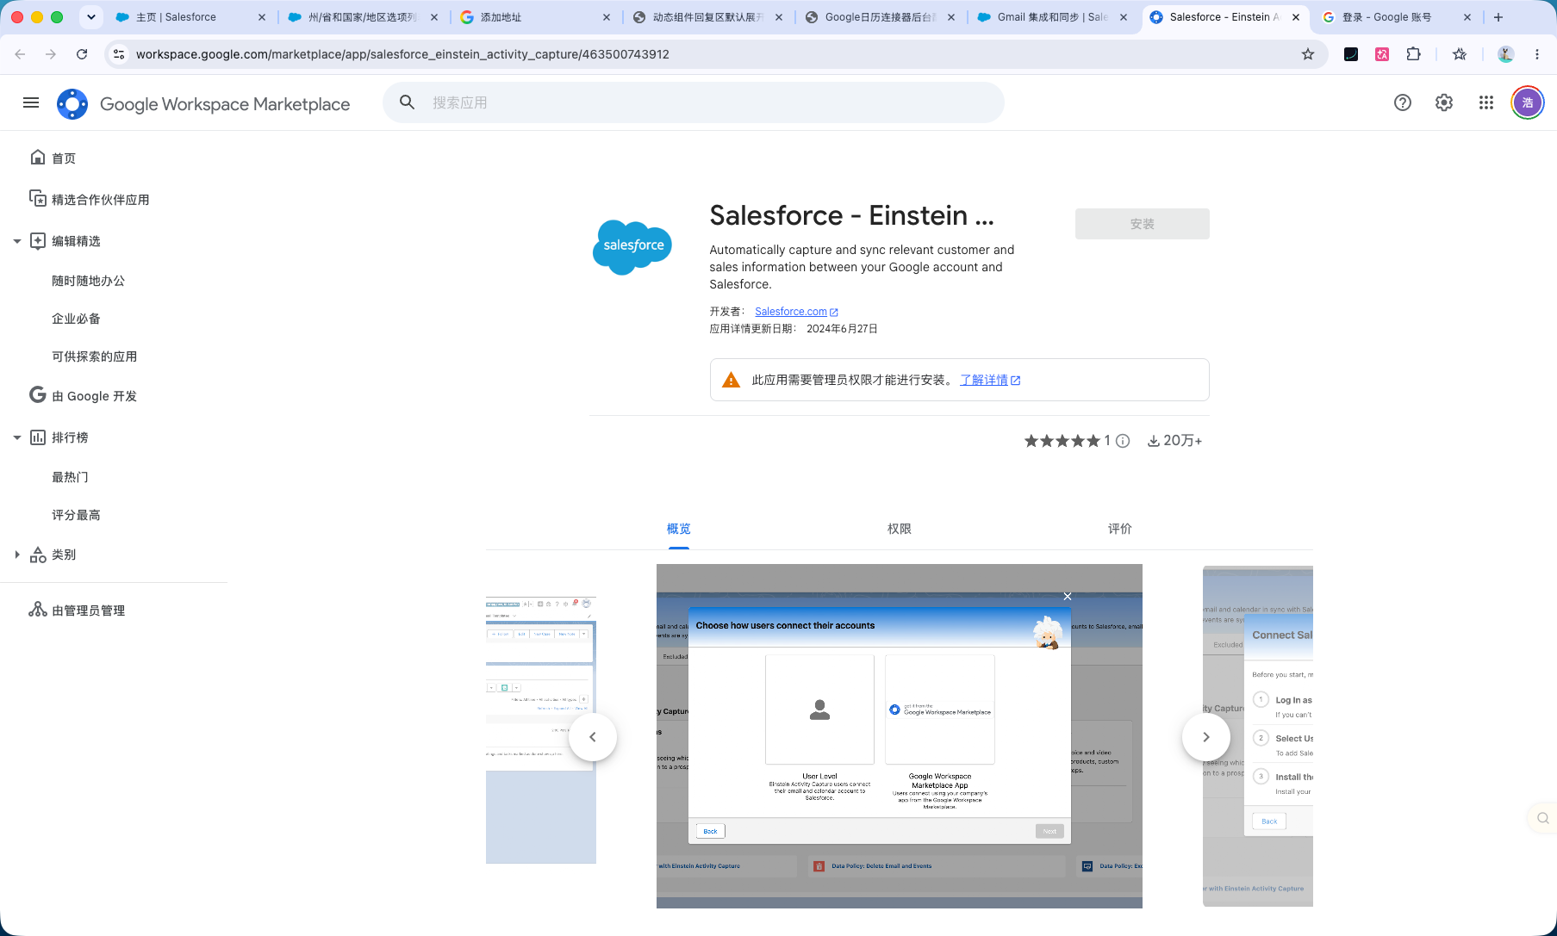Open the Google account avatar
The image size is (1557, 936).
point(1528,103)
